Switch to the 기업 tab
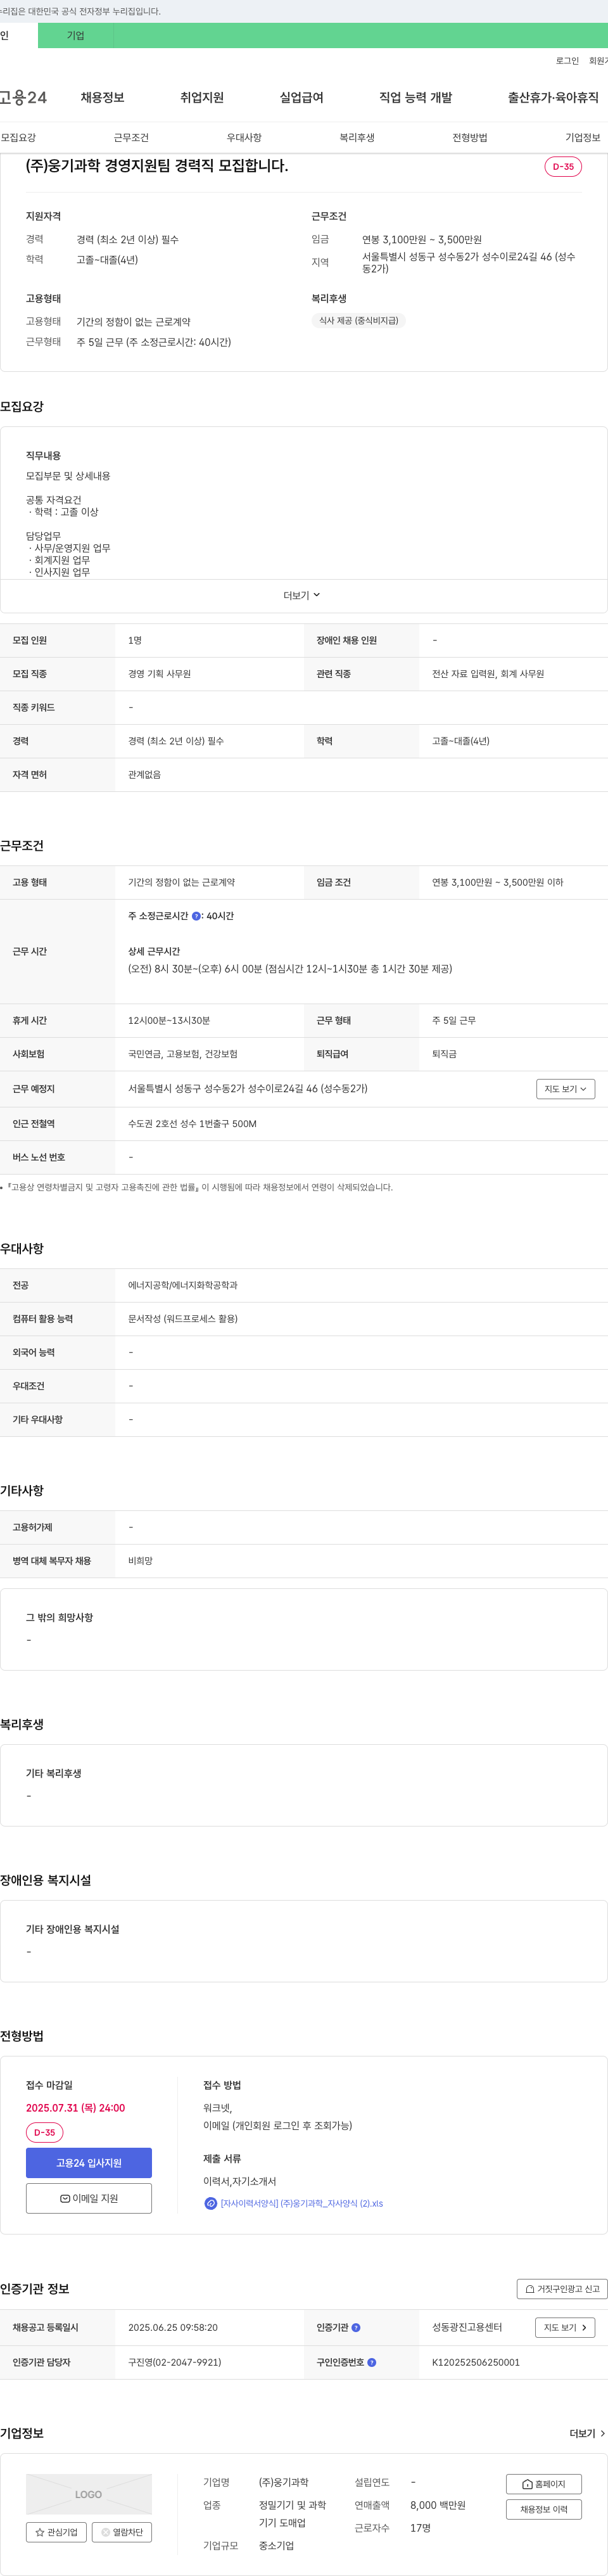The image size is (608, 2576). click(x=76, y=35)
